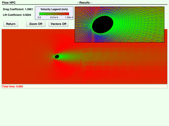Click the Drag Coefficient value label
169x126 pixels.
[x=18, y=9]
